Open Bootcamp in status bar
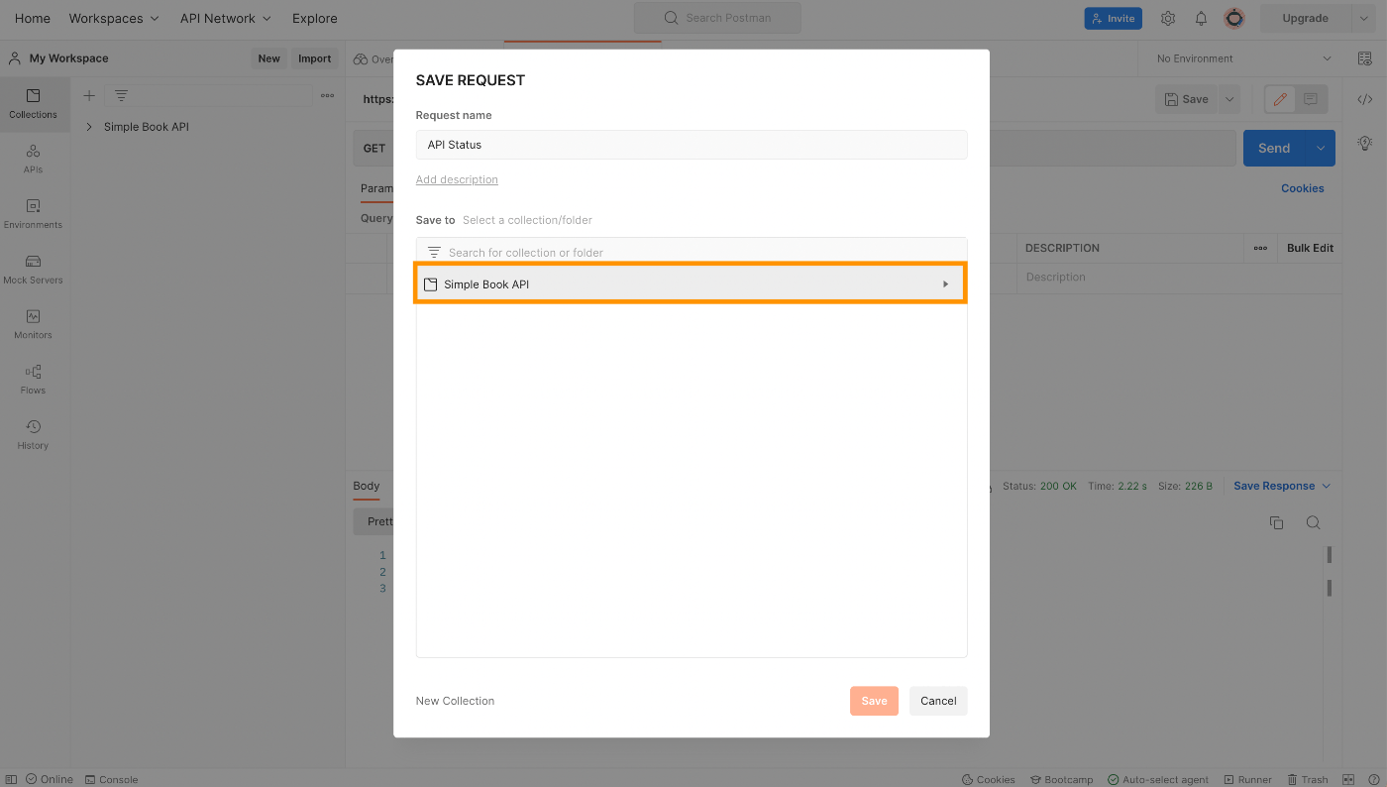The width and height of the screenshot is (1387, 787). click(1062, 779)
